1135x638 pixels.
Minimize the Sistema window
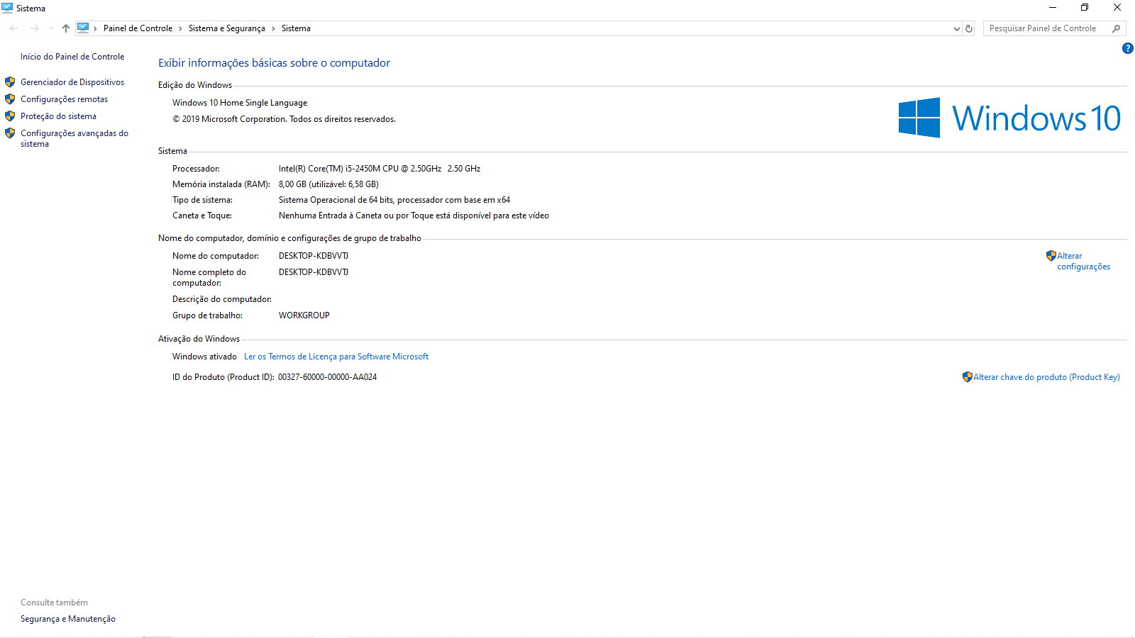click(x=1053, y=8)
